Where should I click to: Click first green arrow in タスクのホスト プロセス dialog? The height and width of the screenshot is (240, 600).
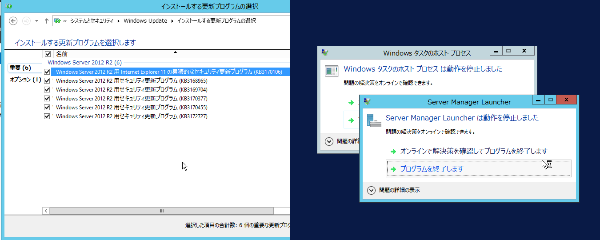[351, 103]
